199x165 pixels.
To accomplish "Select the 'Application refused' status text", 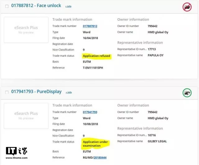I will click(96, 56).
